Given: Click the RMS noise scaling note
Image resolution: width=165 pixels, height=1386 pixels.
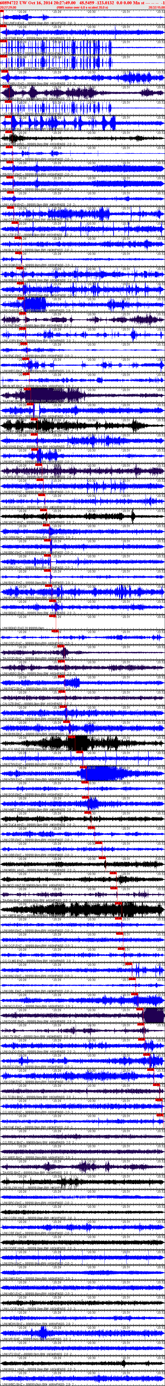Looking at the screenshot, I should (83, 8).
